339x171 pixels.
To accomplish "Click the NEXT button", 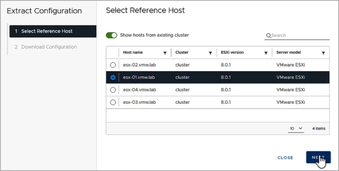I will pos(318,157).
